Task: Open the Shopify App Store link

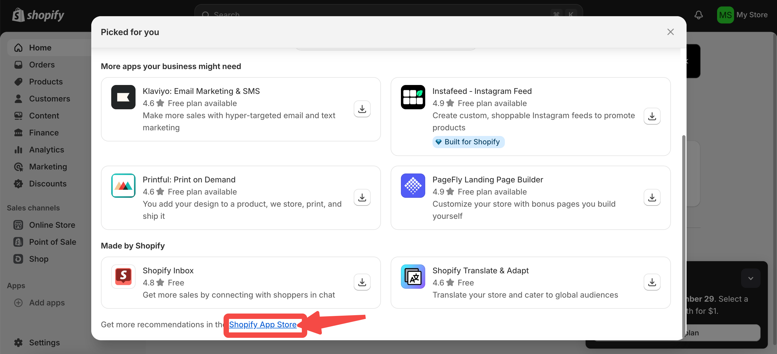Action: [262, 324]
